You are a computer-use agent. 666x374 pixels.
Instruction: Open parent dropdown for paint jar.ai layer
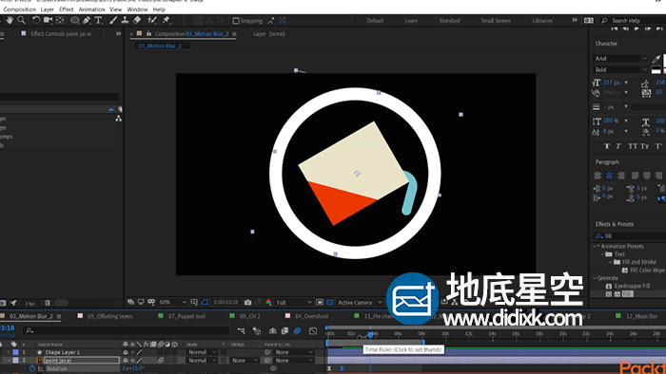pyautogui.click(x=294, y=360)
